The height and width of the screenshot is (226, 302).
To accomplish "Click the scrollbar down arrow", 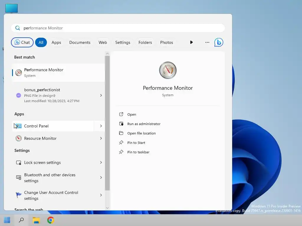I will click(x=107, y=208).
